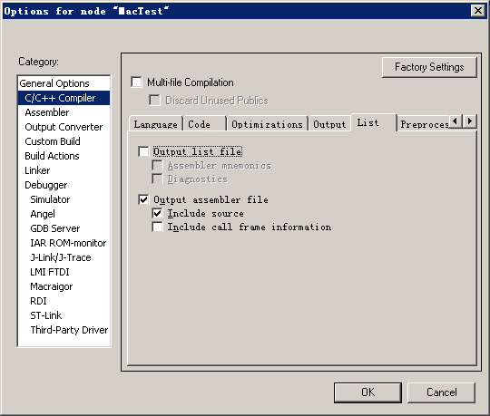Enable the Multi-file Compilation checkbox
The width and height of the screenshot is (490, 416).
click(x=136, y=82)
